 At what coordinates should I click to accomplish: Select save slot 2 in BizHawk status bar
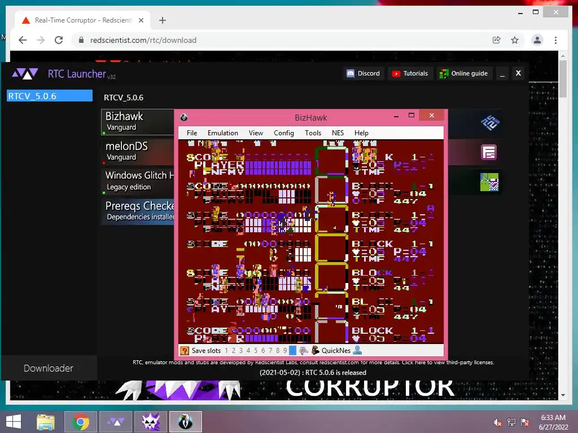coord(233,351)
